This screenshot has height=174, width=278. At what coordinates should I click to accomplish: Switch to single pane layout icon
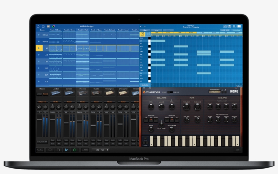pyautogui.click(x=235, y=26)
